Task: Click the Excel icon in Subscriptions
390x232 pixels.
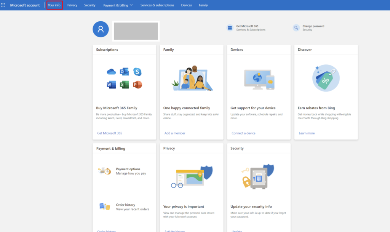Action: pos(124,85)
